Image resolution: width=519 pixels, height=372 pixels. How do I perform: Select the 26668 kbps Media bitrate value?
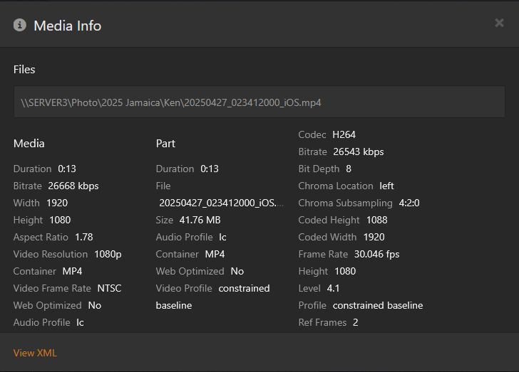click(73, 186)
